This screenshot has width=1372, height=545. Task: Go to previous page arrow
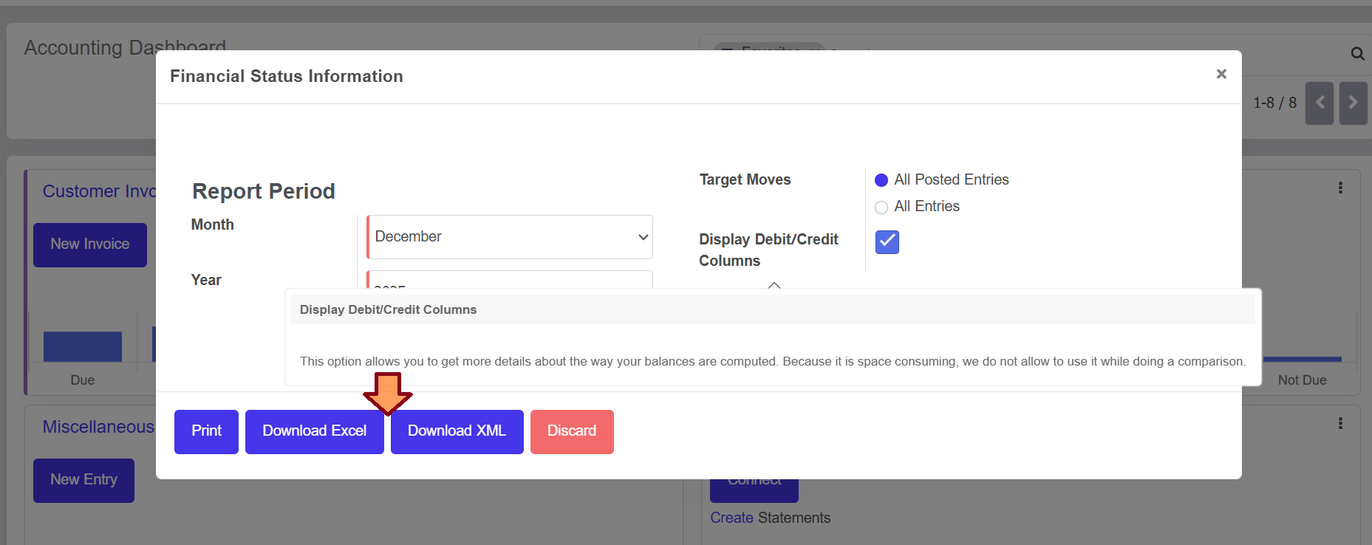[x=1319, y=103]
